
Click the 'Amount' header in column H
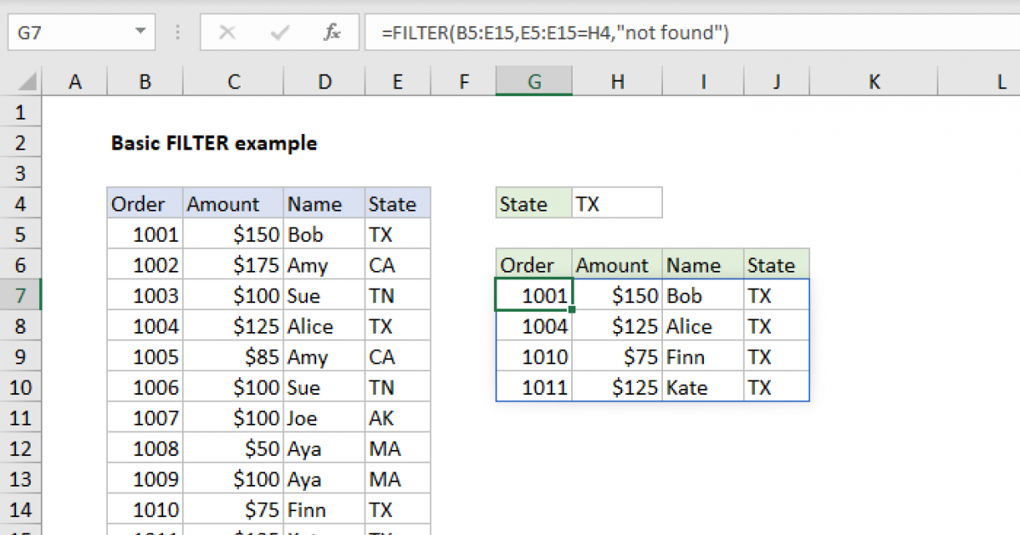617,265
